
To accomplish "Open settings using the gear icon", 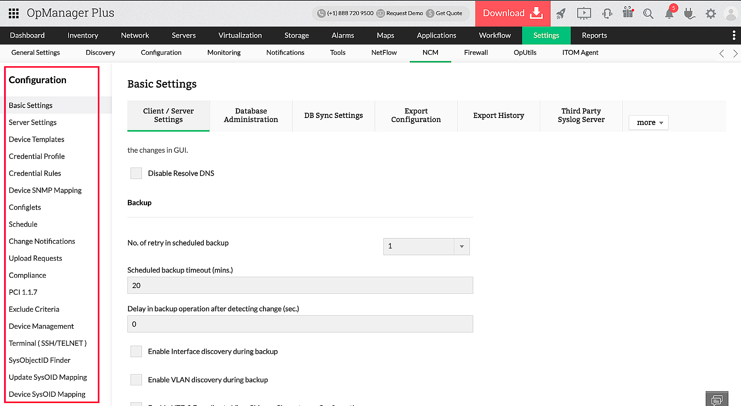I will click(711, 13).
